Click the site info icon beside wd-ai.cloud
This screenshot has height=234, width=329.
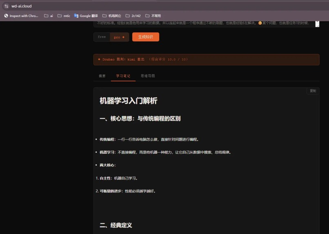tap(6, 6)
